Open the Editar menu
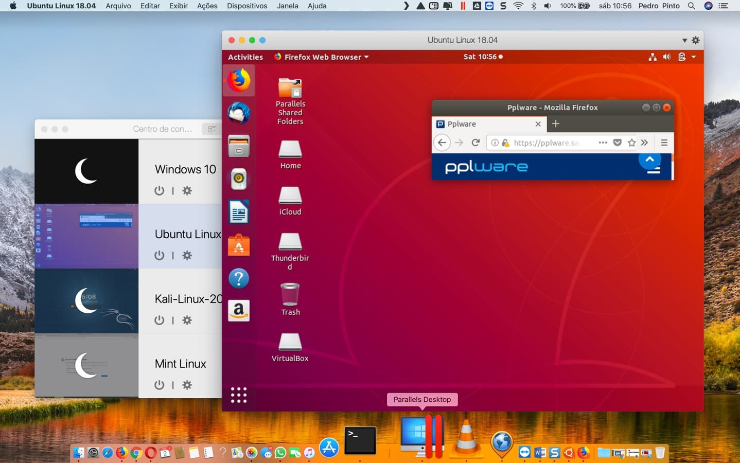The height and width of the screenshot is (463, 740). (150, 6)
